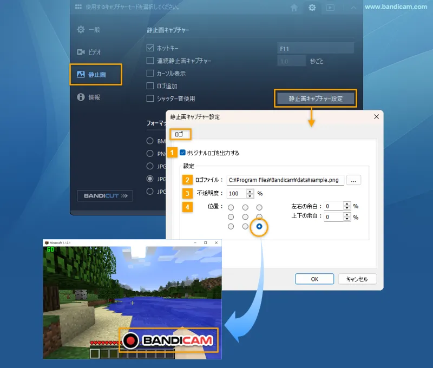Select top-right logo position radio
This screenshot has width=433, height=368.
point(259,207)
